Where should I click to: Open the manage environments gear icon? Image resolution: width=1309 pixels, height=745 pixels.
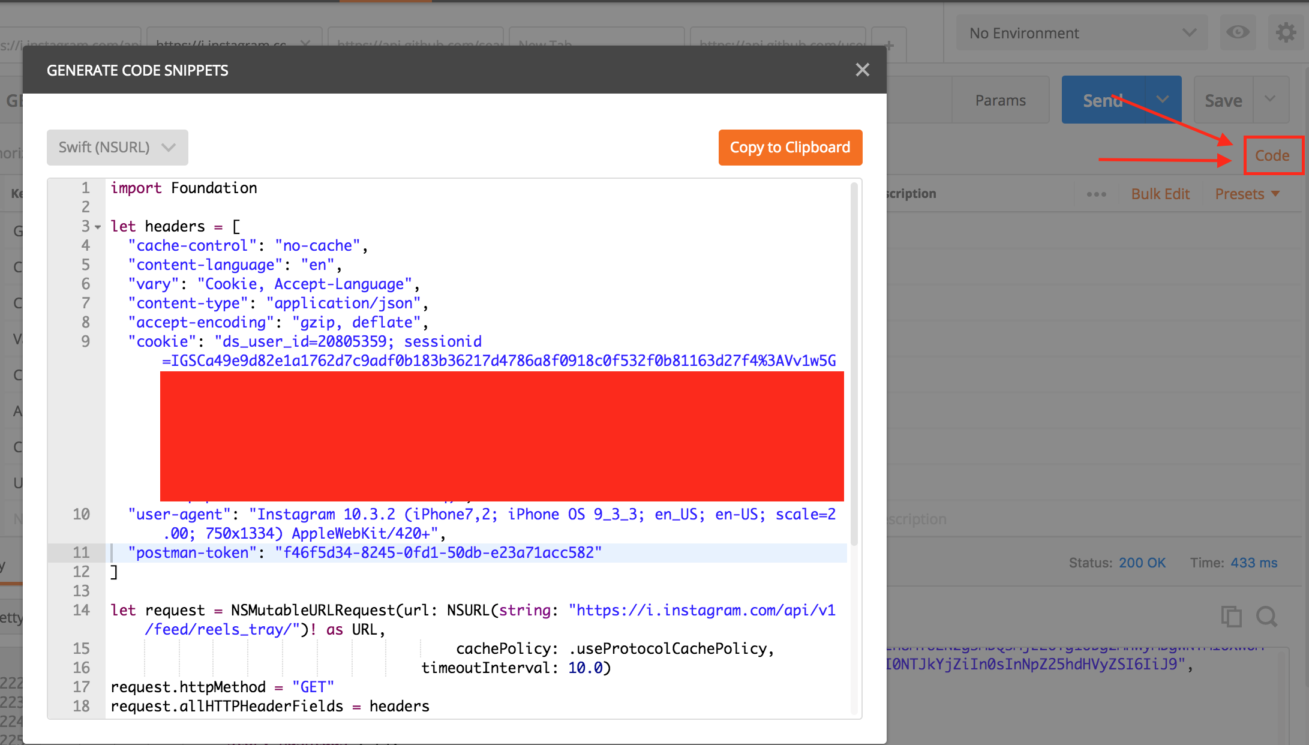point(1285,32)
